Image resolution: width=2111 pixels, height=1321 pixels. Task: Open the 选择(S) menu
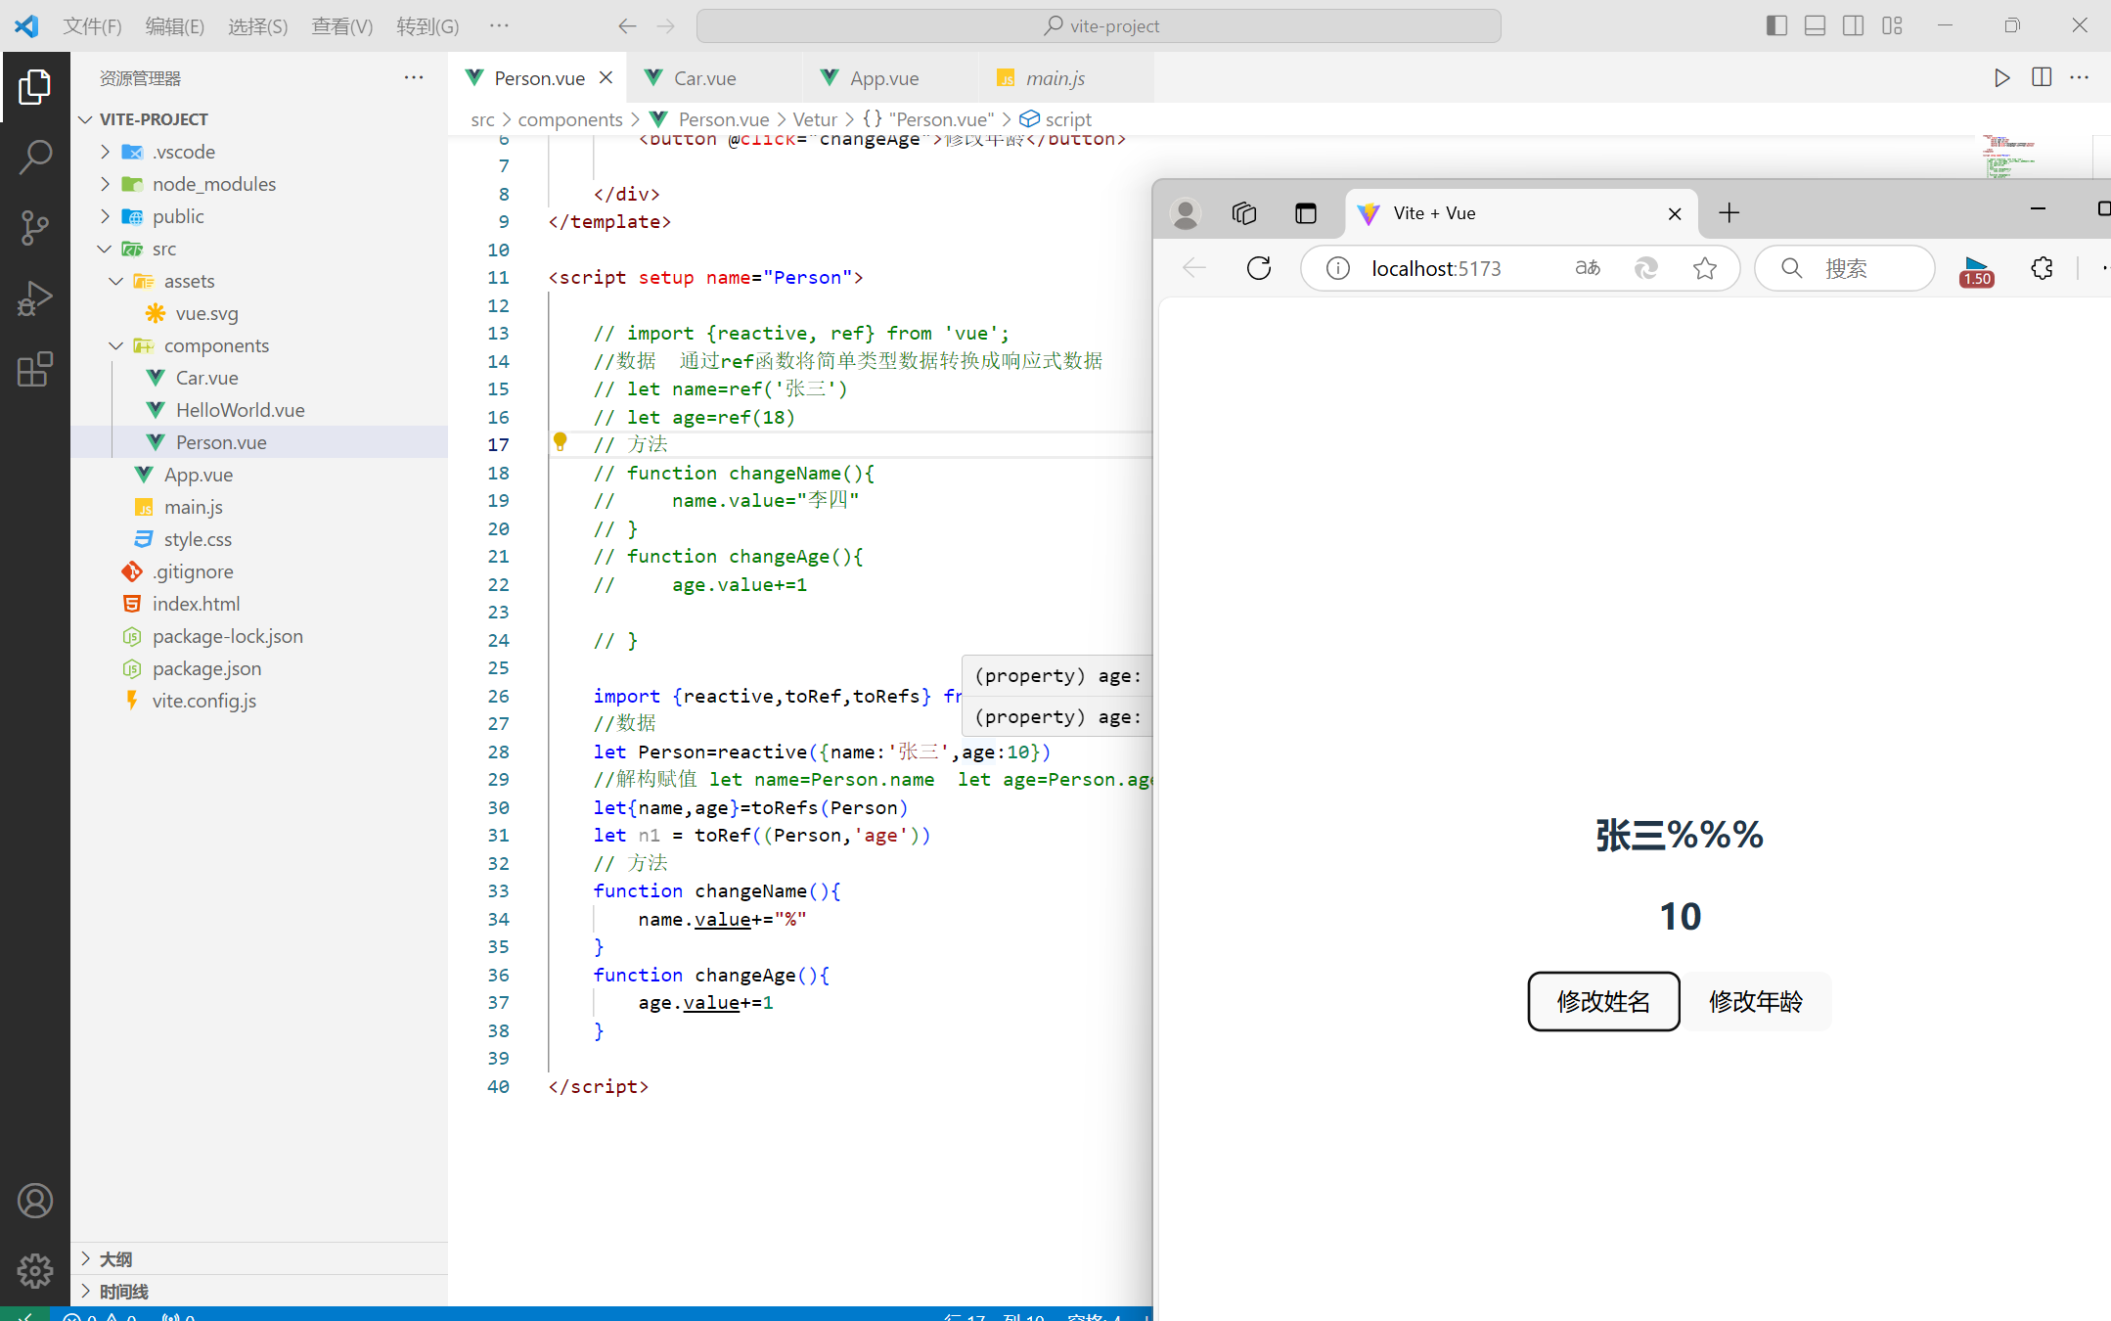click(258, 26)
